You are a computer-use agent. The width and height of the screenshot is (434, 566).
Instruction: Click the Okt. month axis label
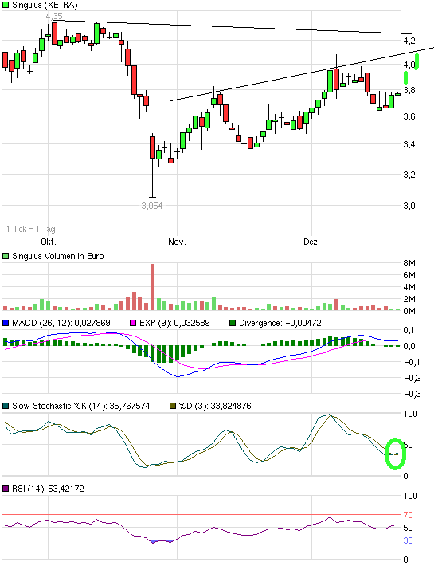[x=49, y=242]
